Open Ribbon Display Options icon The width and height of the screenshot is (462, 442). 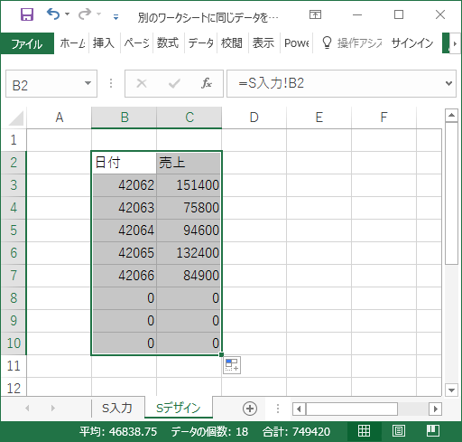point(315,14)
